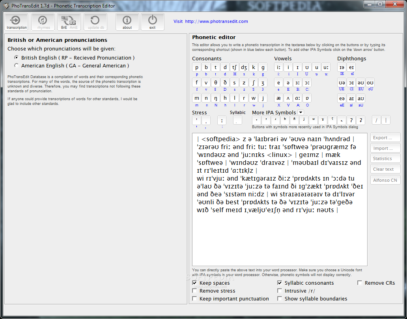Insert vowel æ symbol
The width and height of the screenshot is (407, 319).
click(x=279, y=98)
